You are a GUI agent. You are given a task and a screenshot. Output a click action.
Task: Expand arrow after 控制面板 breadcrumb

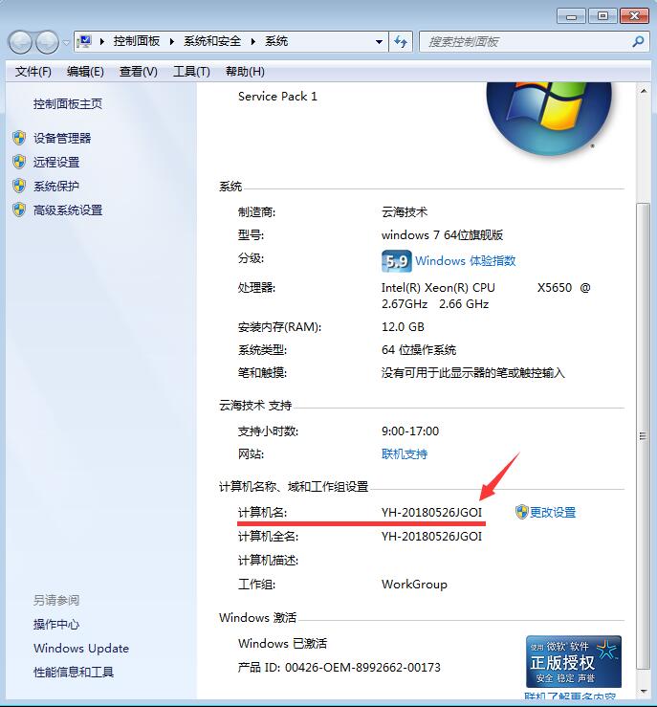coord(172,42)
